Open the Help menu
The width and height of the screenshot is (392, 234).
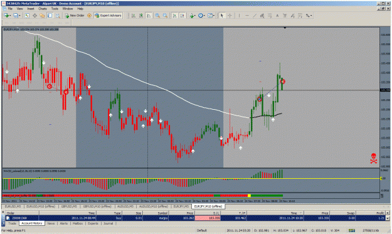pyautogui.click(x=80, y=9)
